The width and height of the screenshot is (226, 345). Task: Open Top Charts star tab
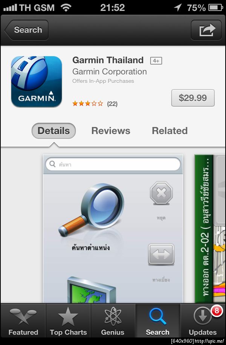point(68,321)
